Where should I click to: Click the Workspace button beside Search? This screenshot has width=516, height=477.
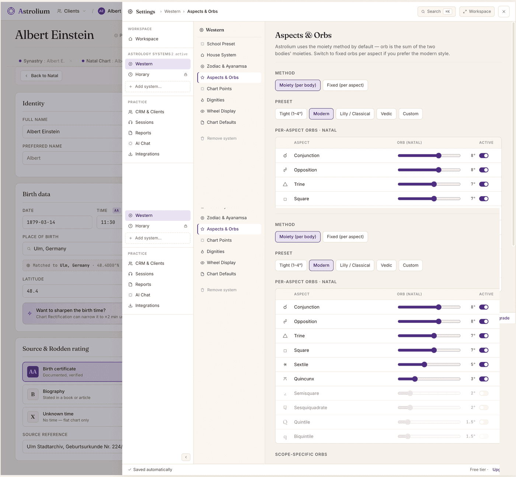(477, 11)
